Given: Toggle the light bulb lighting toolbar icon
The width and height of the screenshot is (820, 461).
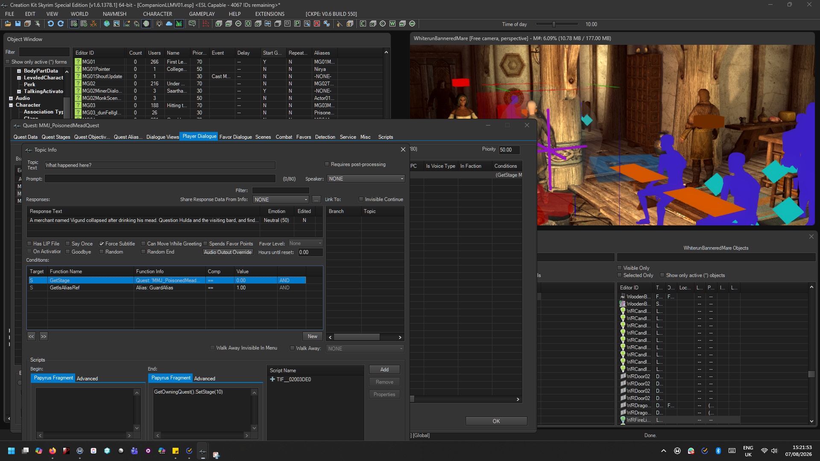Looking at the screenshot, I should [x=159, y=24].
